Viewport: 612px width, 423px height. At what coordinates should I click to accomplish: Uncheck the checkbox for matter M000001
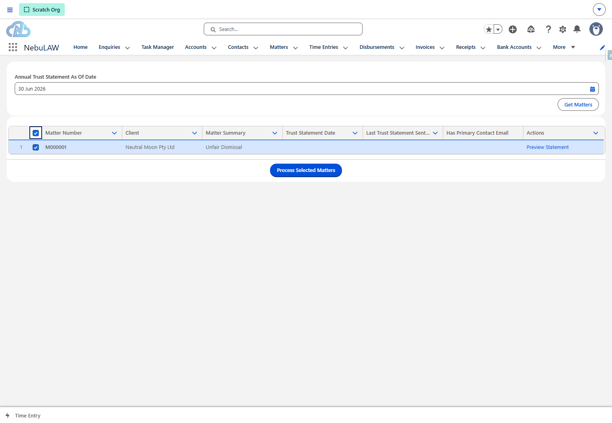[x=36, y=147]
